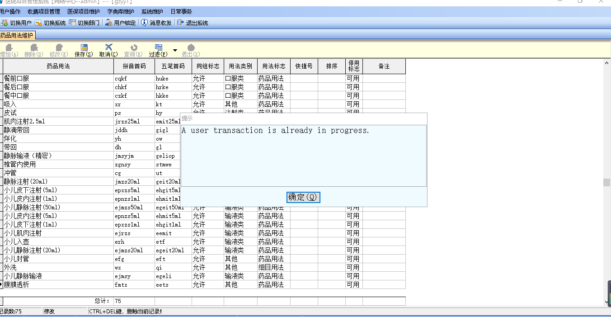Open the 系统维护 menu
The height and width of the screenshot is (317, 611).
(x=152, y=12)
